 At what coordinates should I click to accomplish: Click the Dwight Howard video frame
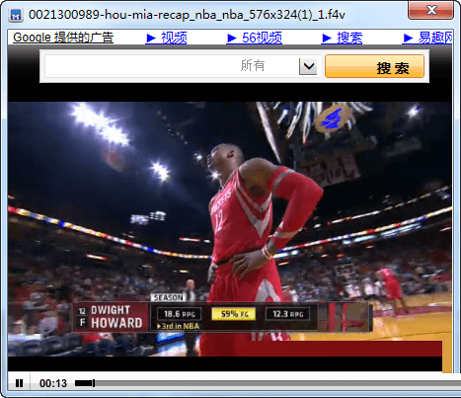[x=230, y=229]
